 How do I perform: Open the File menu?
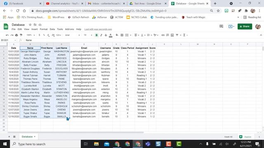coord(14,29)
